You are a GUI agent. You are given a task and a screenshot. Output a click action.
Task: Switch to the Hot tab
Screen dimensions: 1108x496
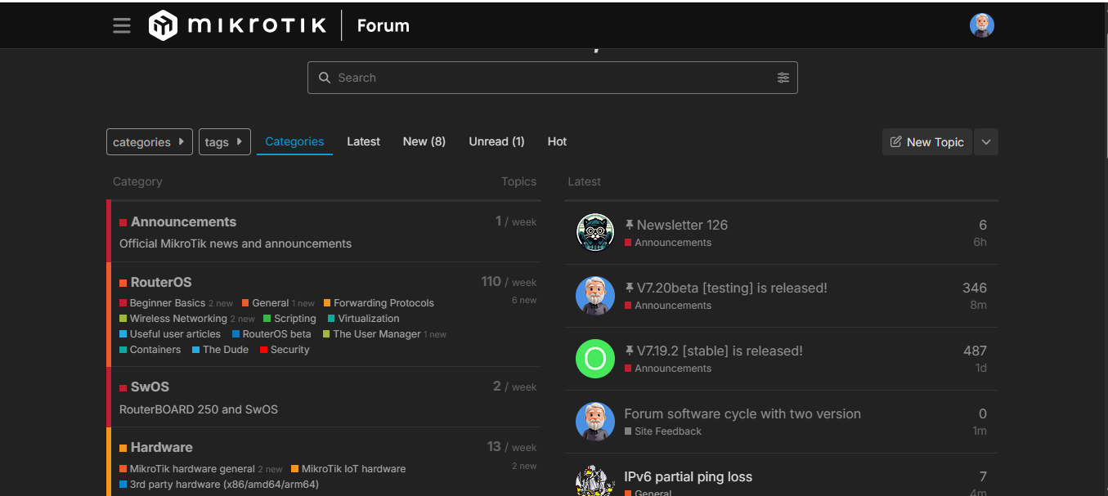(557, 141)
